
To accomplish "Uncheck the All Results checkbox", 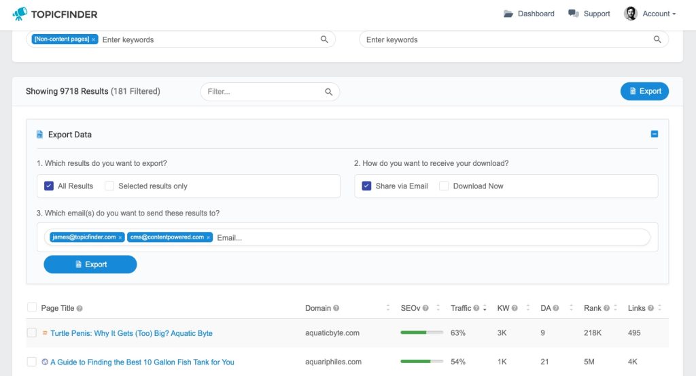I will coord(49,186).
